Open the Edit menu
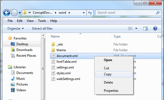The width and height of the screenshot is (164, 100). click(20, 21)
